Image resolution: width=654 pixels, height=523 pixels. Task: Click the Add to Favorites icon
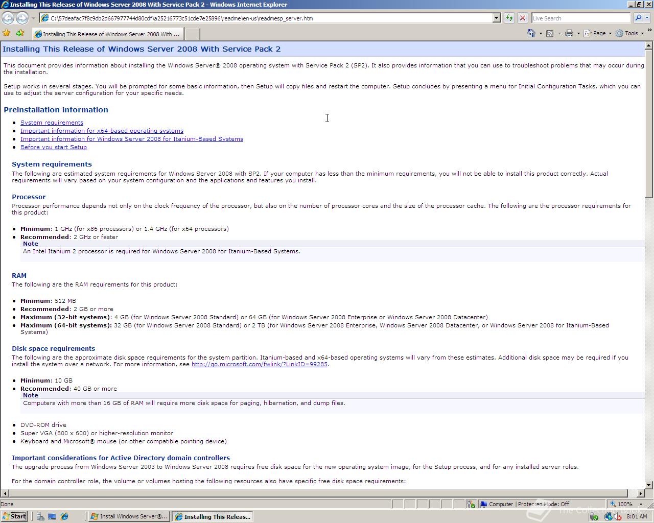pos(20,33)
